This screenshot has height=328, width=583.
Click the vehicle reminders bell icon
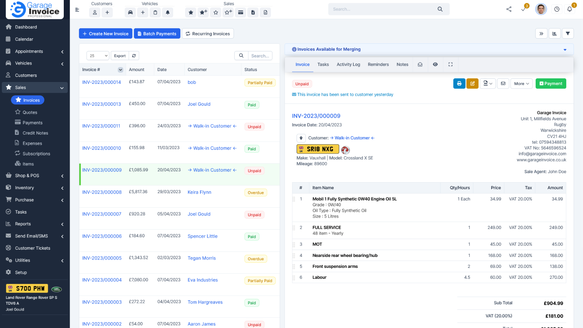(x=168, y=12)
